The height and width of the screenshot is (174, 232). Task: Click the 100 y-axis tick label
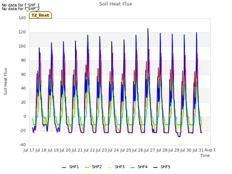click(x=22, y=46)
